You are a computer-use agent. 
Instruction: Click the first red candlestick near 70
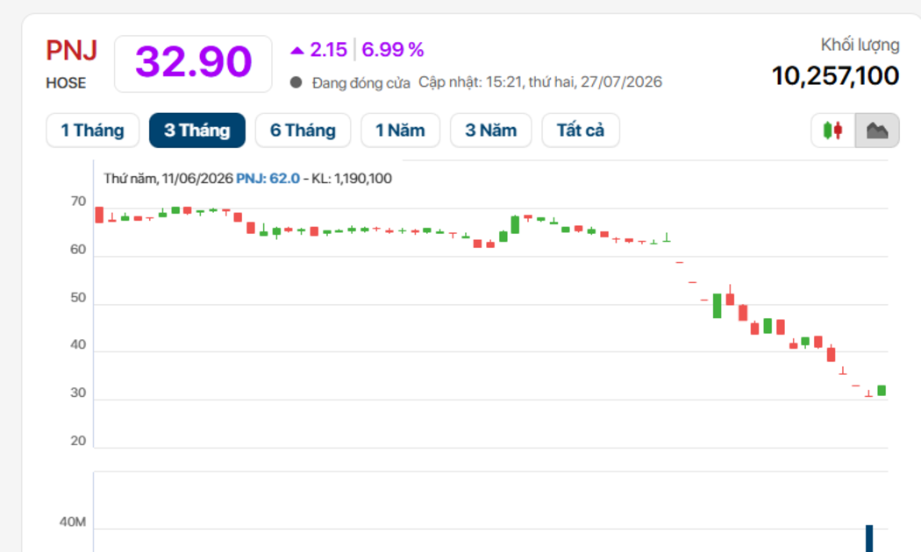pyautogui.click(x=99, y=215)
